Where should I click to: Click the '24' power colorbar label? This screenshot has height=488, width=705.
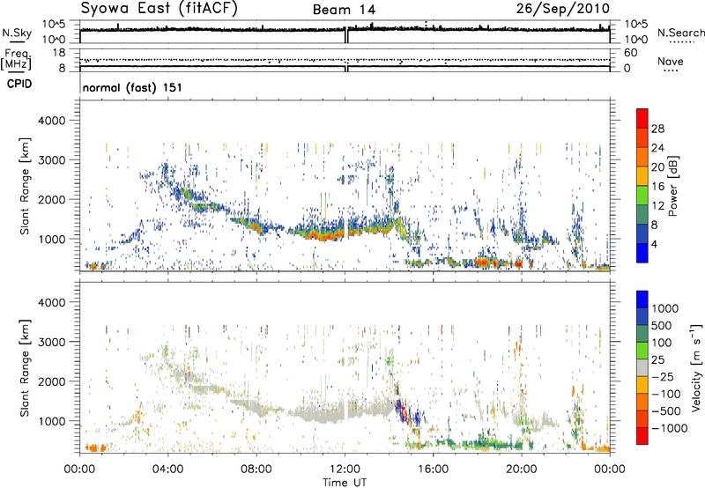(657, 148)
